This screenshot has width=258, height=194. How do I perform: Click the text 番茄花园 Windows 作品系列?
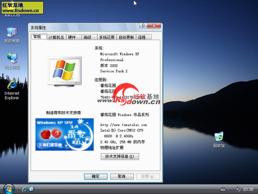(x=125, y=115)
